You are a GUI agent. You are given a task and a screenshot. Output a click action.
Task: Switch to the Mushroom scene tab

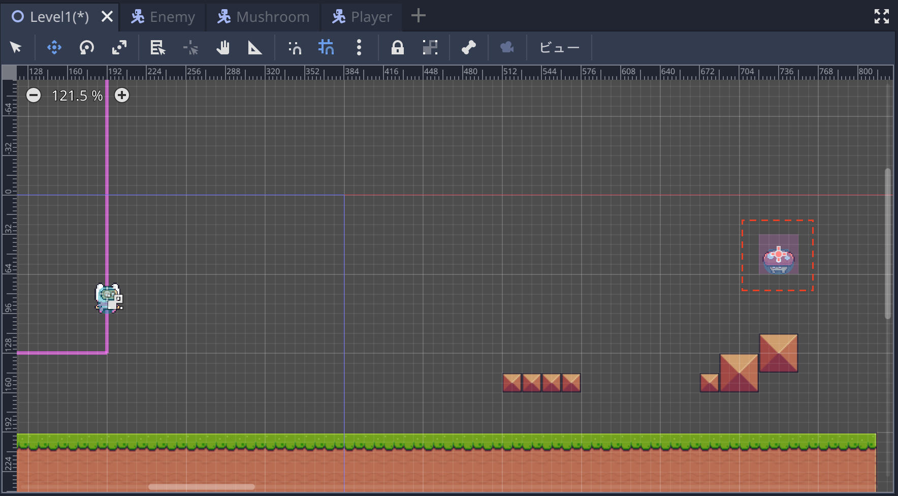[263, 17]
